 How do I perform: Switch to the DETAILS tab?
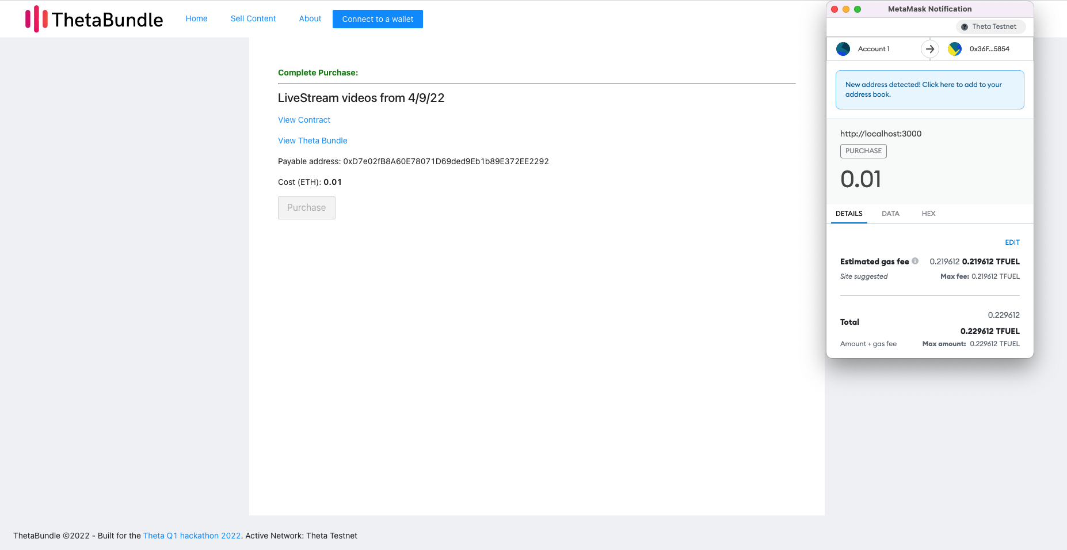[849, 214]
